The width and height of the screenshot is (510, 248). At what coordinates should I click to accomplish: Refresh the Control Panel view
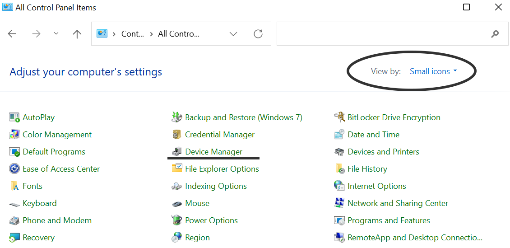(258, 34)
